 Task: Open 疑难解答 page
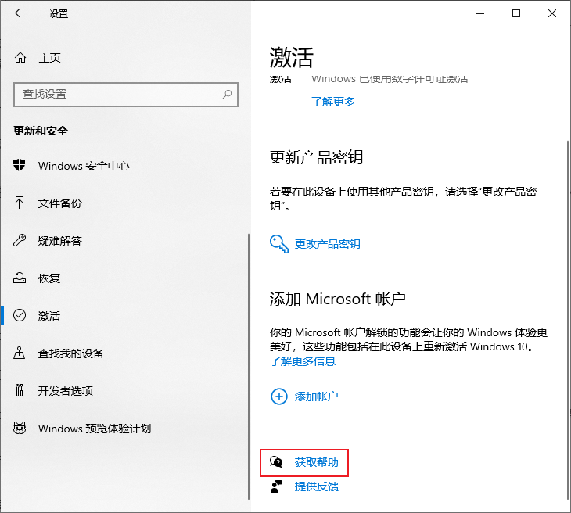(60, 241)
